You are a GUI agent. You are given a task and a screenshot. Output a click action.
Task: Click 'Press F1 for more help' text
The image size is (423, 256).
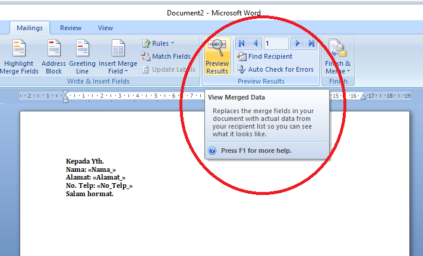[256, 151]
